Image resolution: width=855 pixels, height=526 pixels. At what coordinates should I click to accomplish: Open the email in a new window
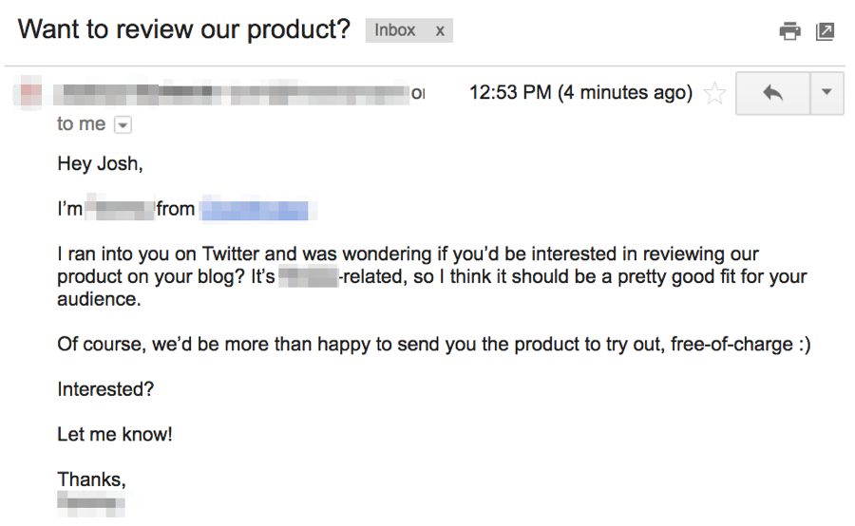tap(825, 31)
